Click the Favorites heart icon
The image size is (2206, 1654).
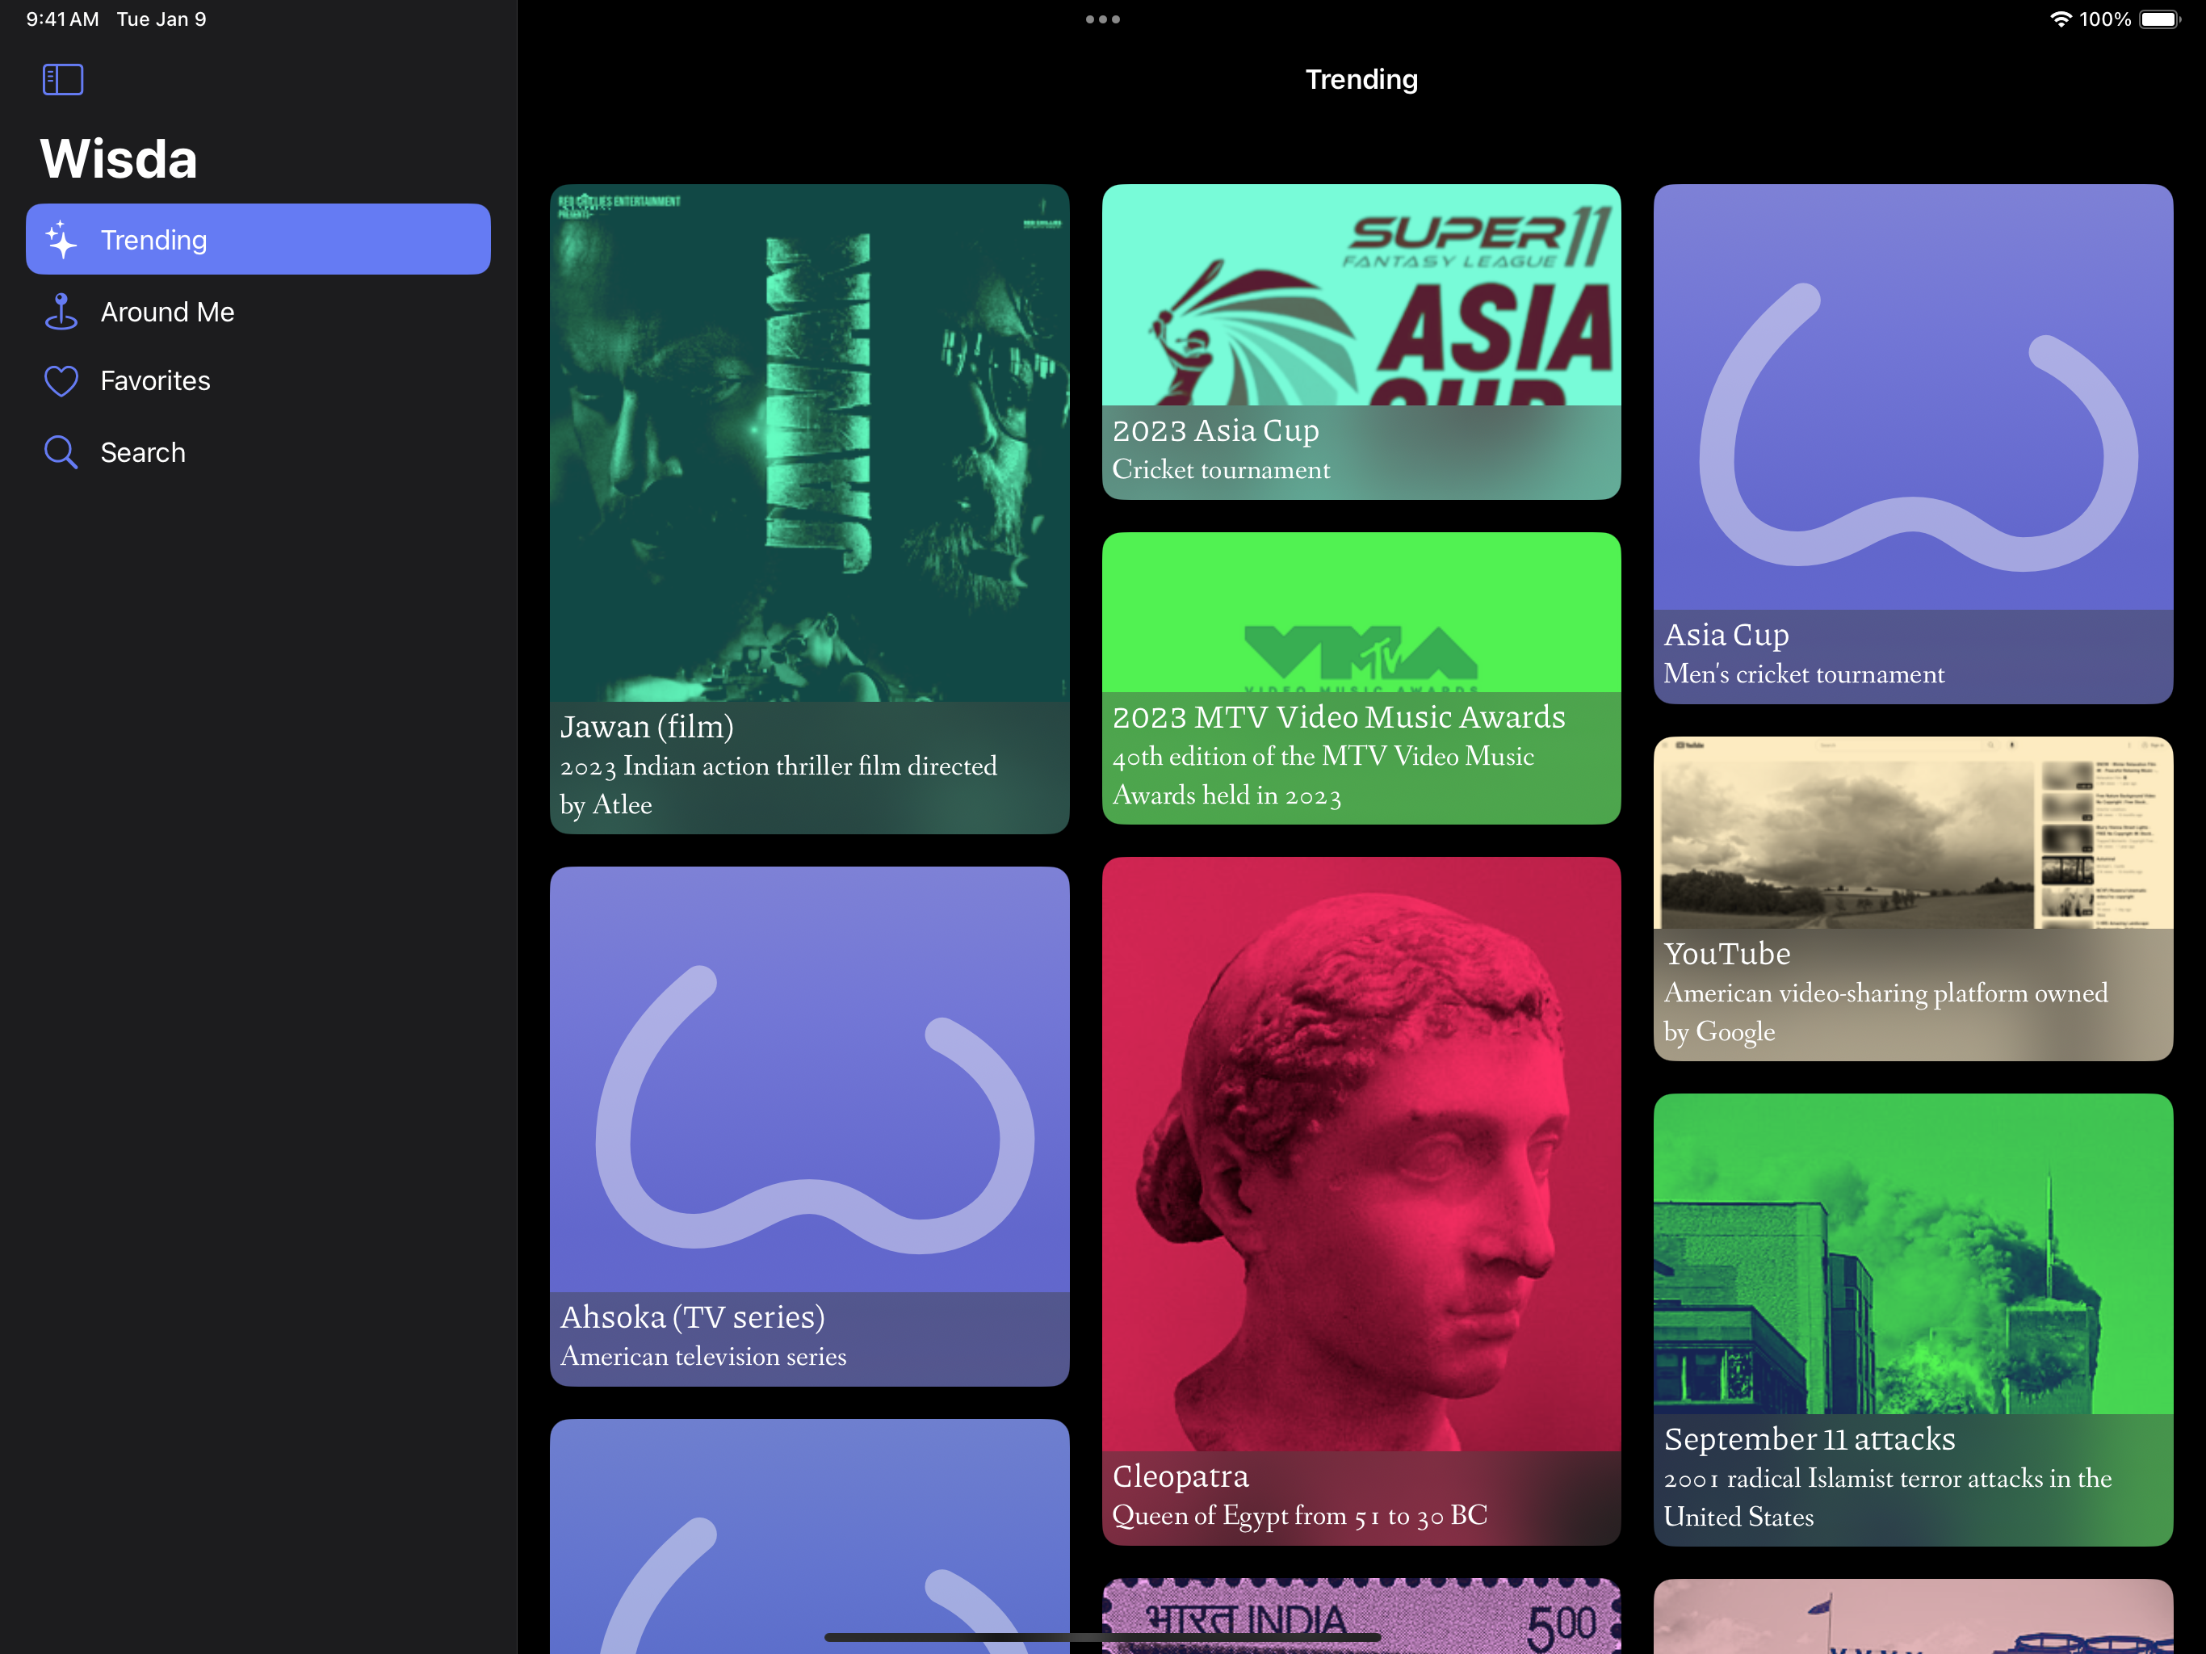click(61, 381)
